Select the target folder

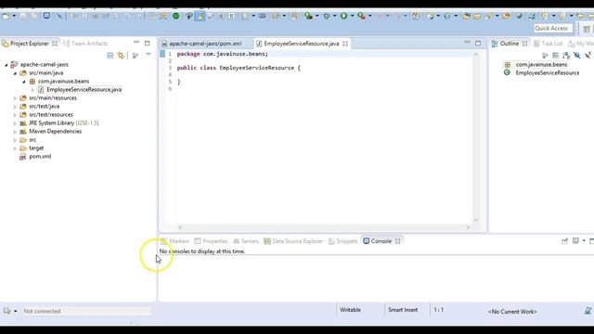(x=36, y=148)
